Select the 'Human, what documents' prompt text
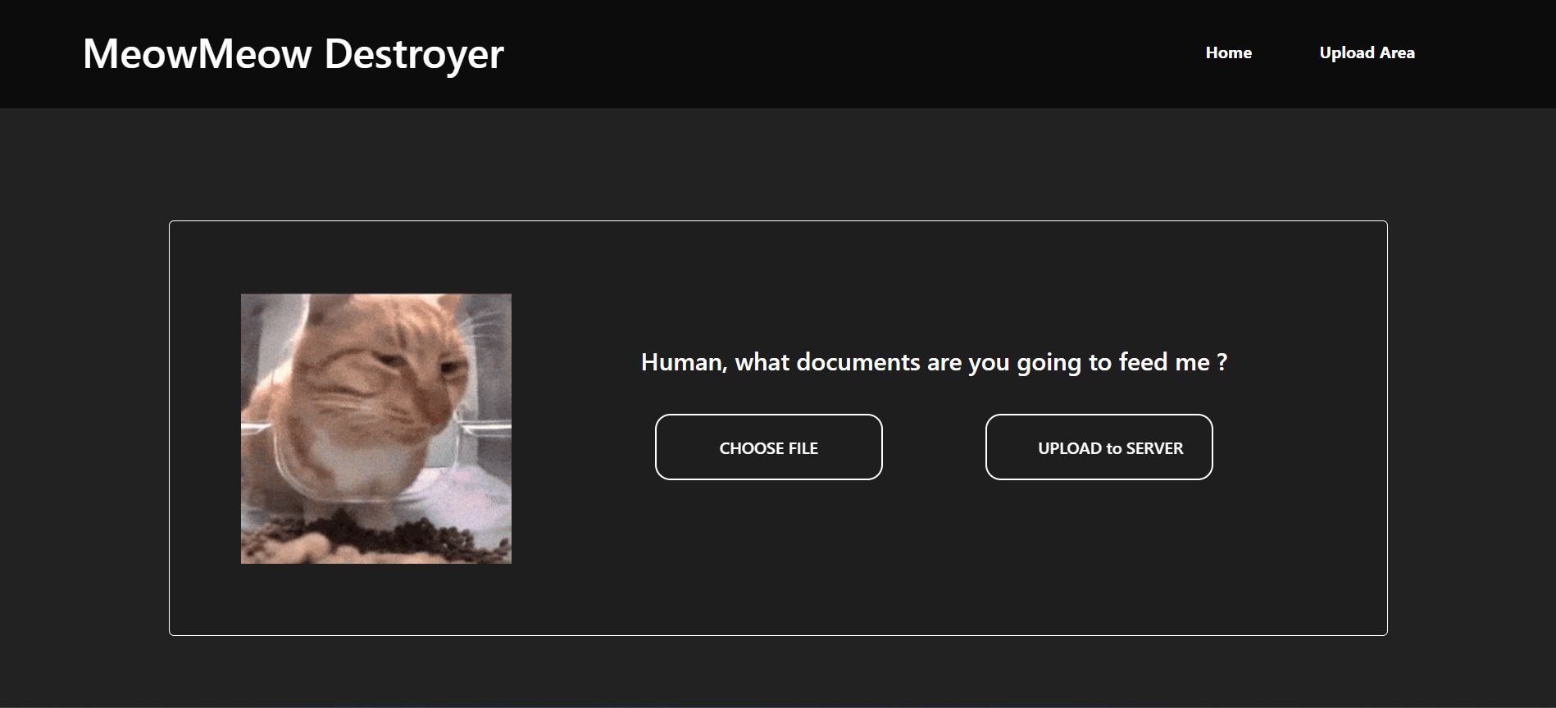 [x=933, y=362]
